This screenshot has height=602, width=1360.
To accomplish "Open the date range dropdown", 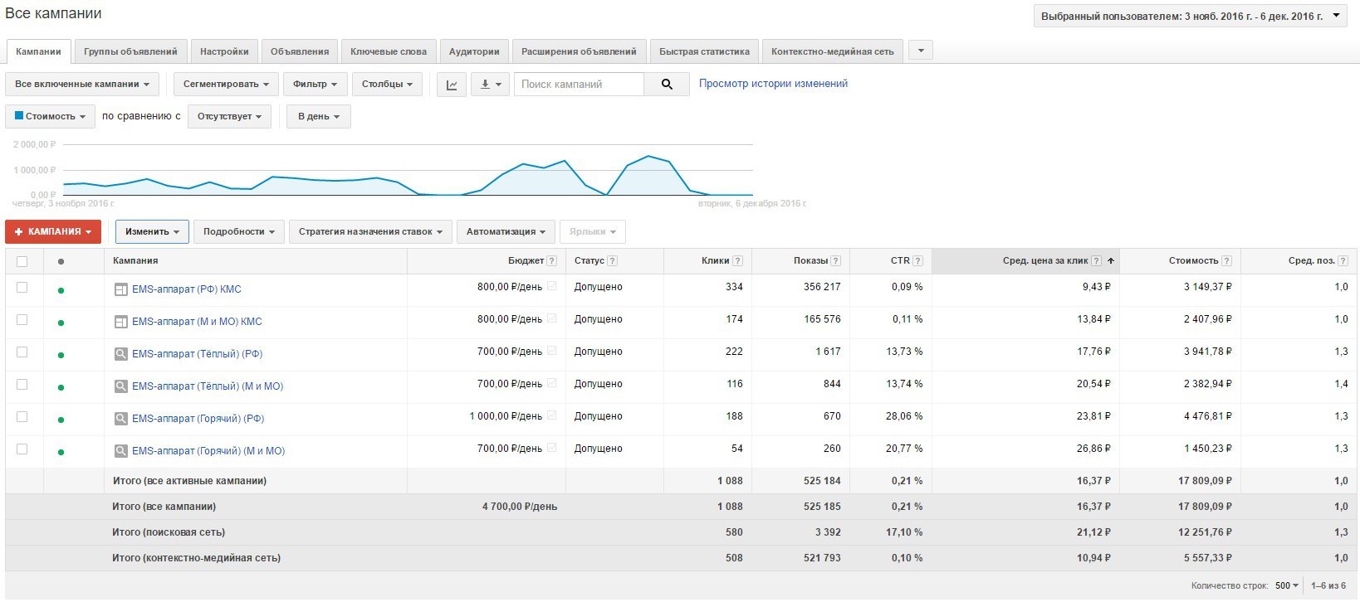I will coord(1189,16).
